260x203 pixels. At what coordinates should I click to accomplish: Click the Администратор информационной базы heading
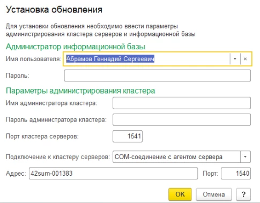76,47
